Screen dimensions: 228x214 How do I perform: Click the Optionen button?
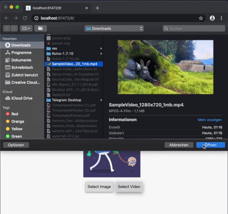click(16, 145)
